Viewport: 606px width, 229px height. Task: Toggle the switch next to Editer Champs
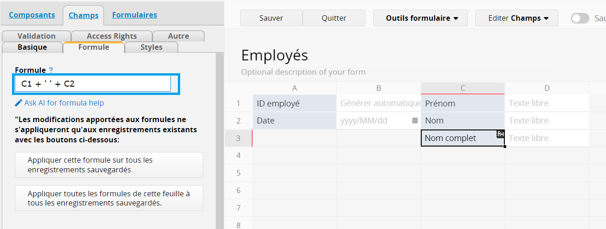click(x=580, y=18)
